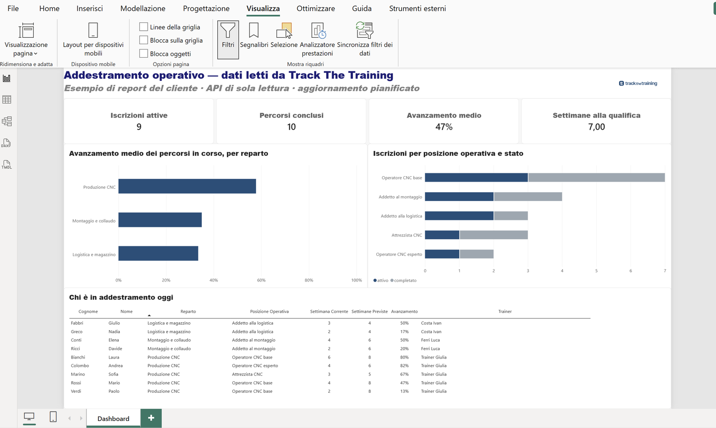Show the Segnalibri pane

click(254, 36)
